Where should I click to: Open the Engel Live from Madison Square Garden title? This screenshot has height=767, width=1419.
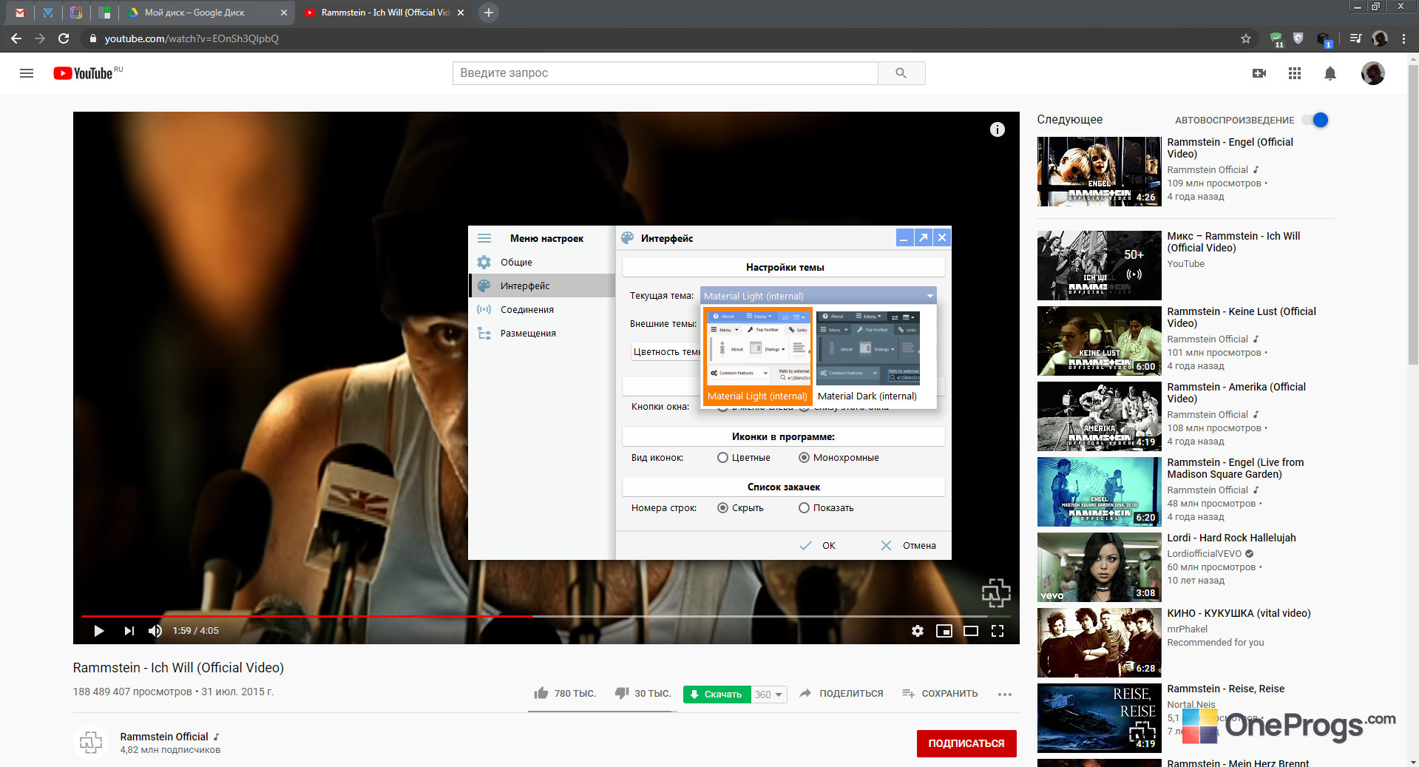(1236, 468)
